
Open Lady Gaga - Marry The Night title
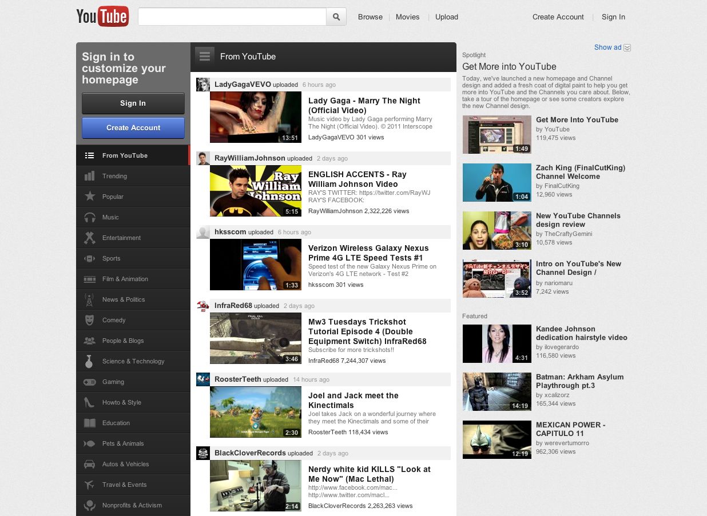[x=364, y=106]
